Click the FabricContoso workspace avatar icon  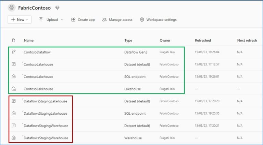[12, 8]
